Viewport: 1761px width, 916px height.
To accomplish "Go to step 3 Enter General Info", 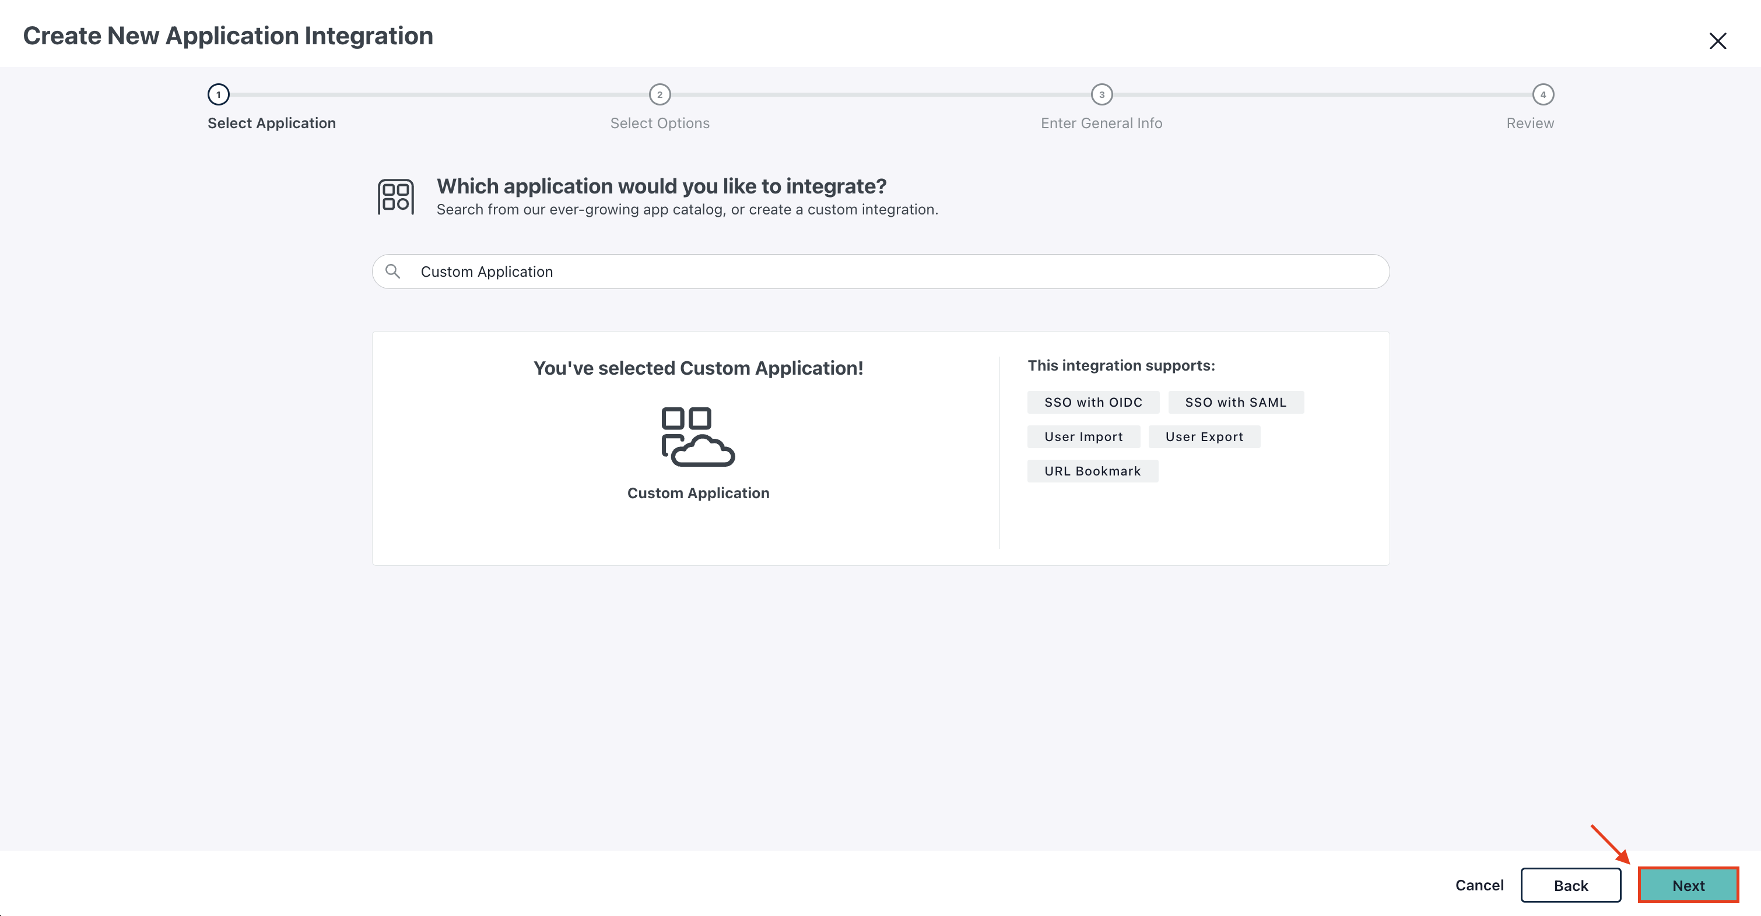I will click(1101, 94).
